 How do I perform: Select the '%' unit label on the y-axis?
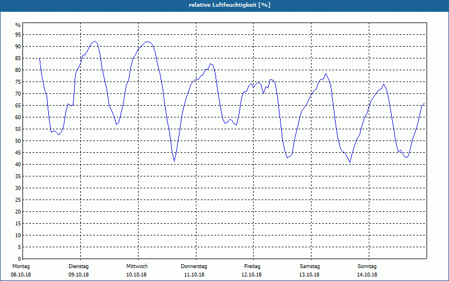point(18,25)
